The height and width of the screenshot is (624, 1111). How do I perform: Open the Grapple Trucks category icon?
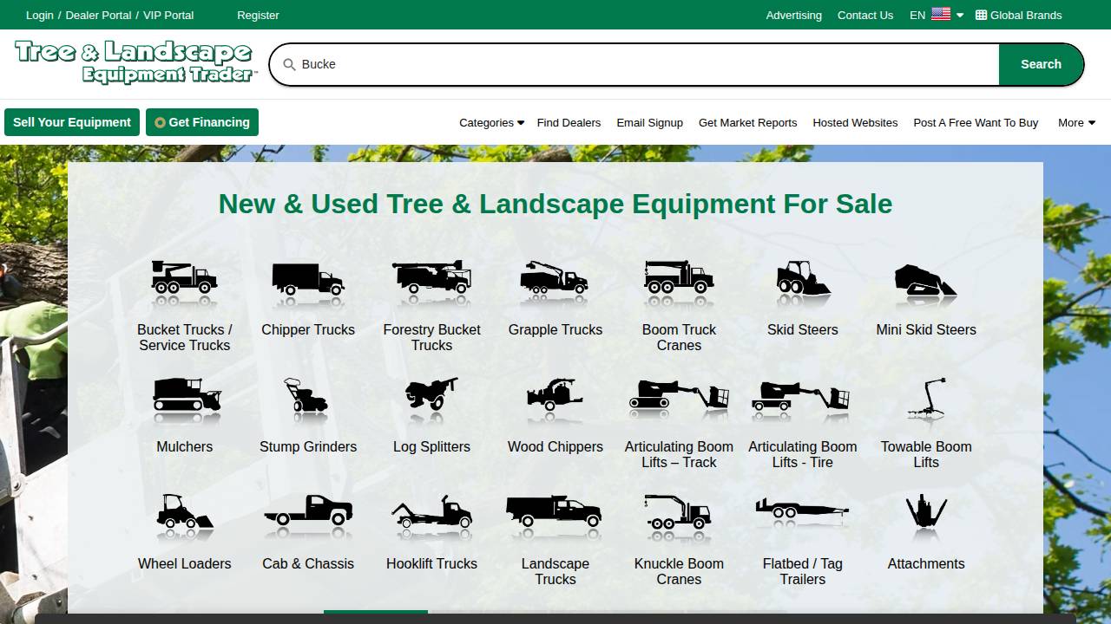[555, 277]
